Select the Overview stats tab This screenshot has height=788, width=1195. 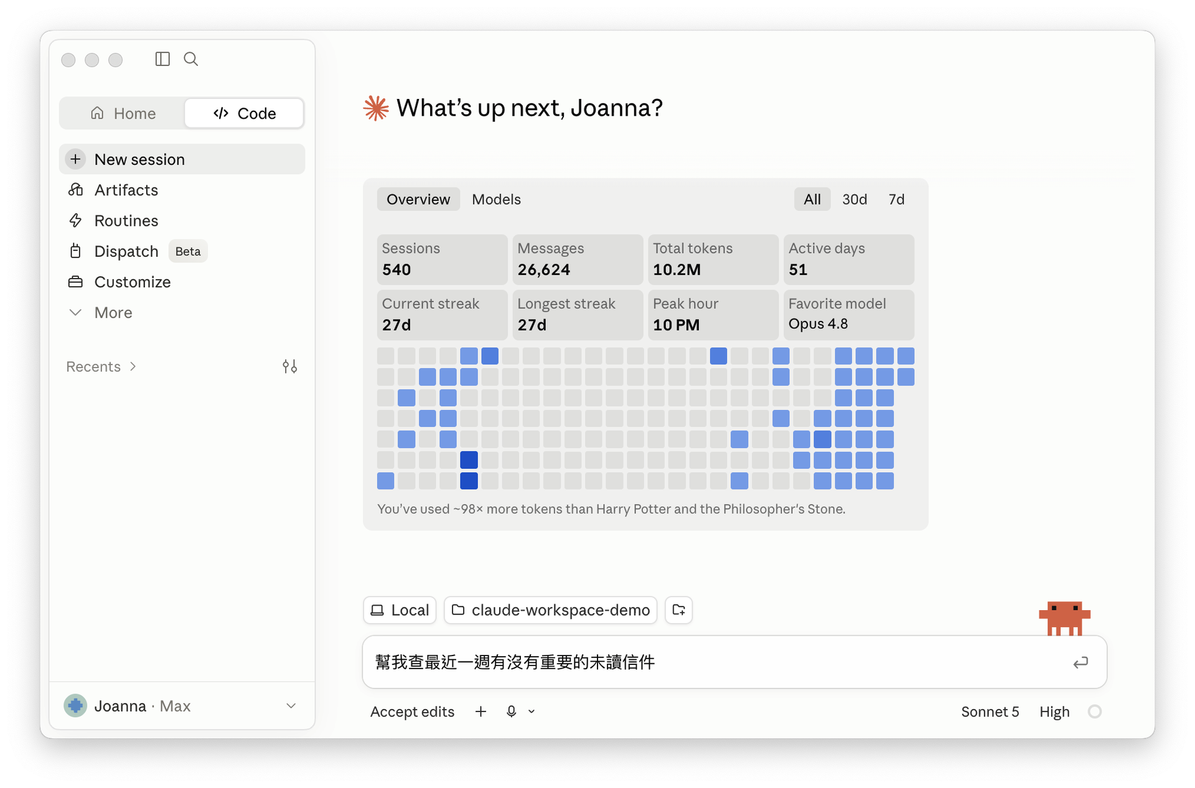(418, 199)
